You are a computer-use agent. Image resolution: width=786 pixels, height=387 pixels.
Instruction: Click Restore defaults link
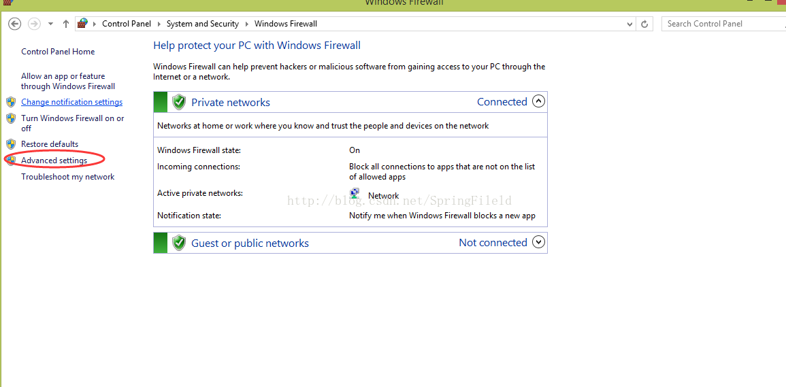[50, 144]
